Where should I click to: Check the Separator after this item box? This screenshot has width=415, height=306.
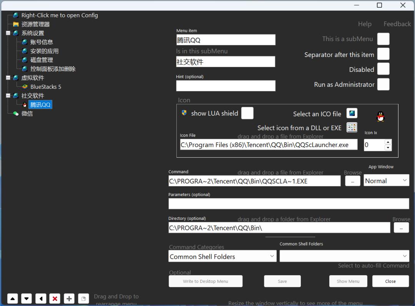(383, 54)
